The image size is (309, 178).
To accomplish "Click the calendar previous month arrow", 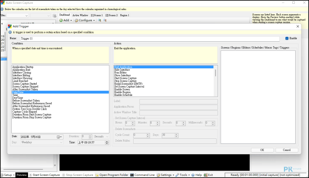I will pyautogui.click(x=2, y=24).
